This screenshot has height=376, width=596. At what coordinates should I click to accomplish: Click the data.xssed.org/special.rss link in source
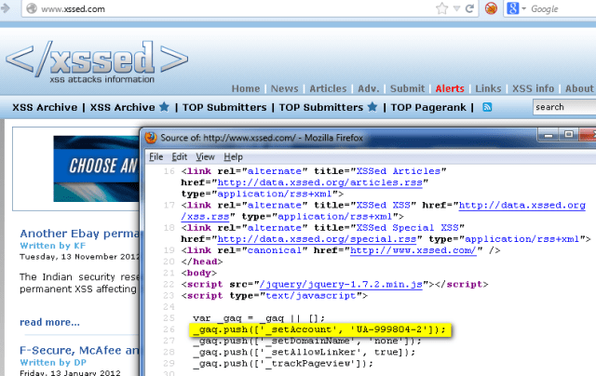pyautogui.click(x=317, y=239)
